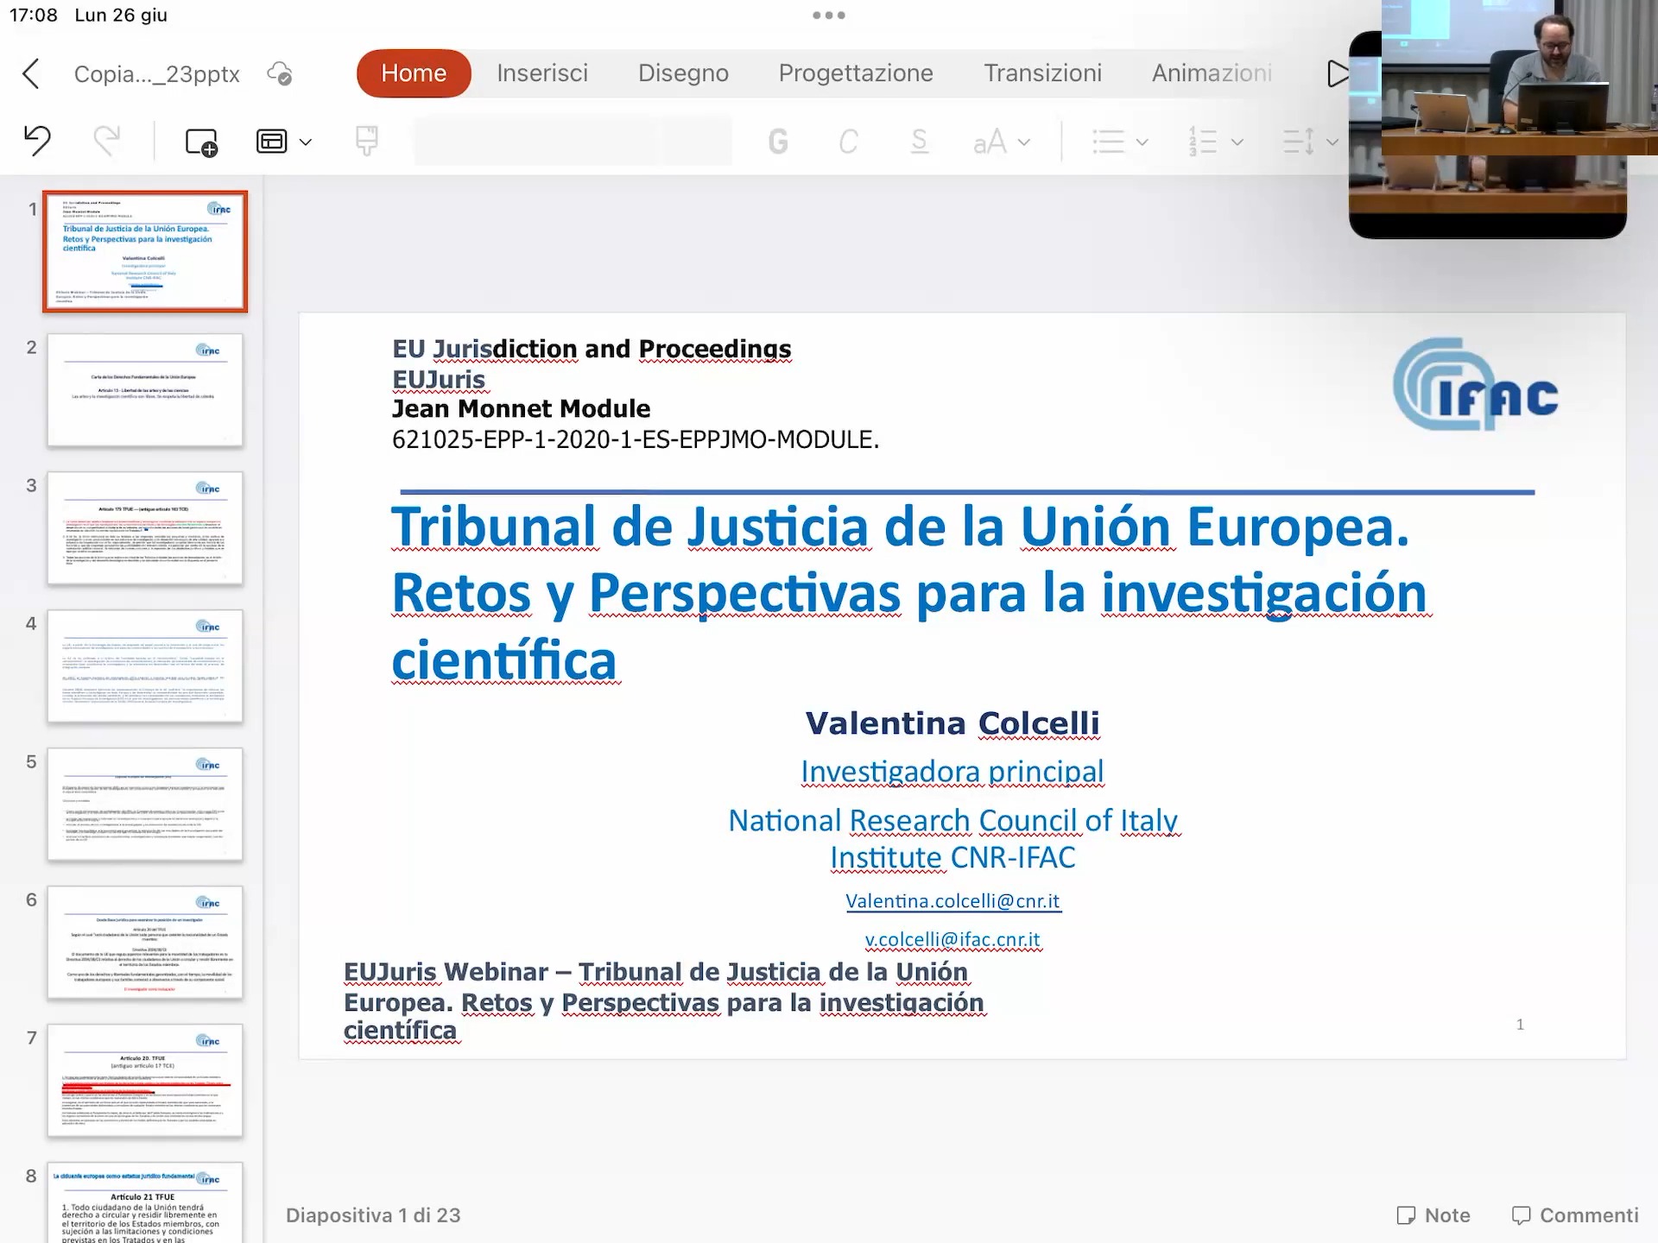
Task: Click the redo arrow icon
Action: click(x=107, y=141)
